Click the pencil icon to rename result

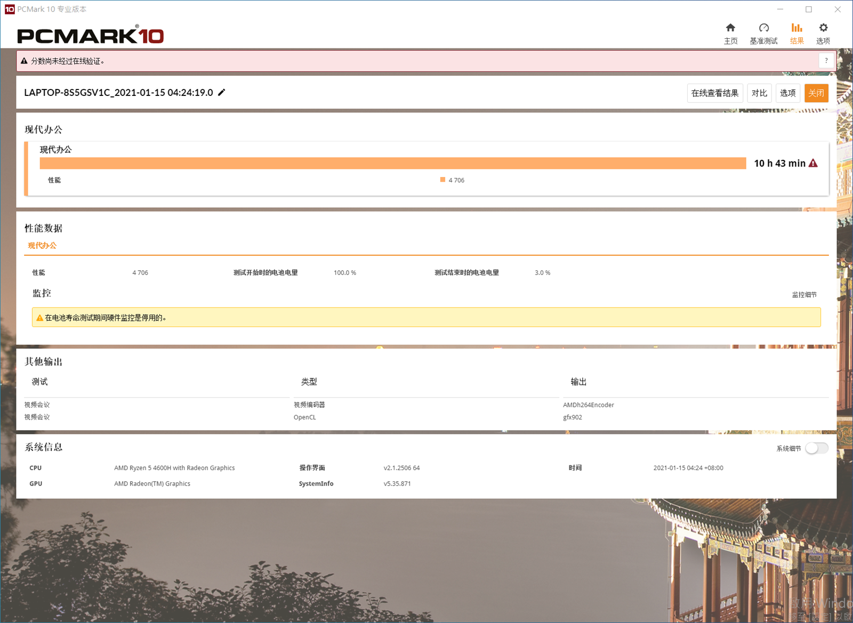point(222,92)
